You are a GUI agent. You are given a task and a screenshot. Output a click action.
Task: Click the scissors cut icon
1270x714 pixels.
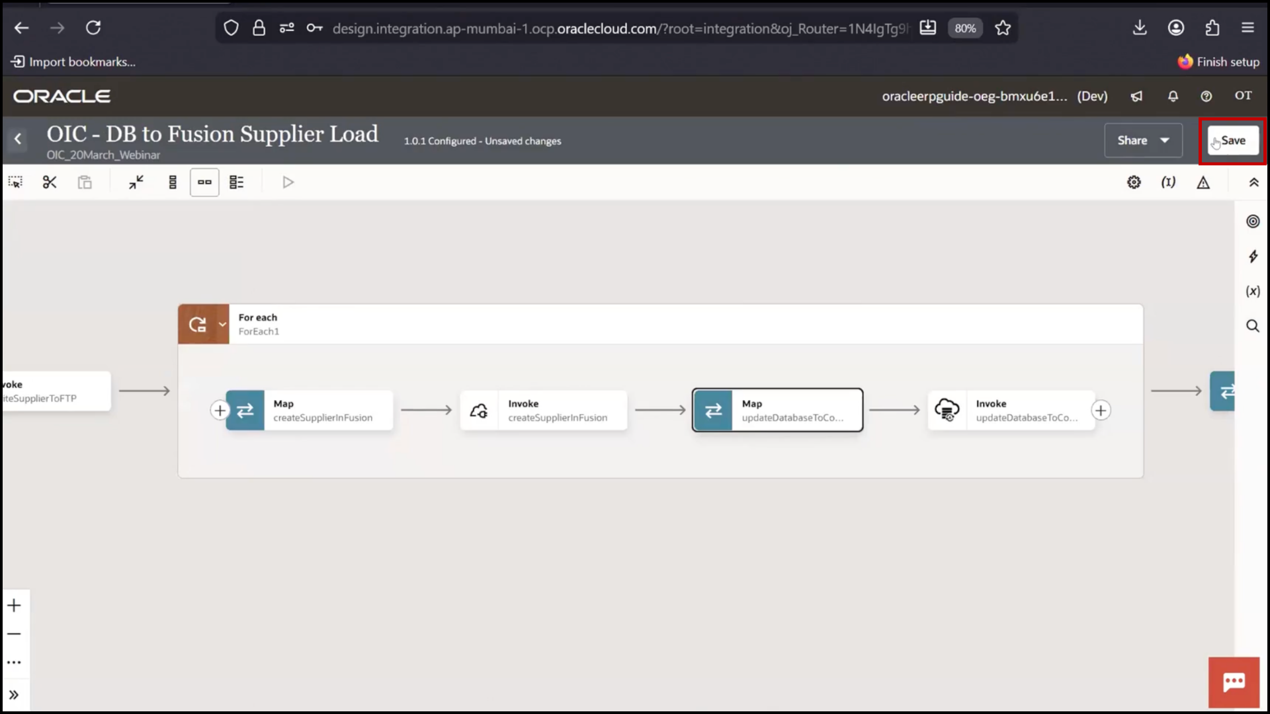[50, 182]
